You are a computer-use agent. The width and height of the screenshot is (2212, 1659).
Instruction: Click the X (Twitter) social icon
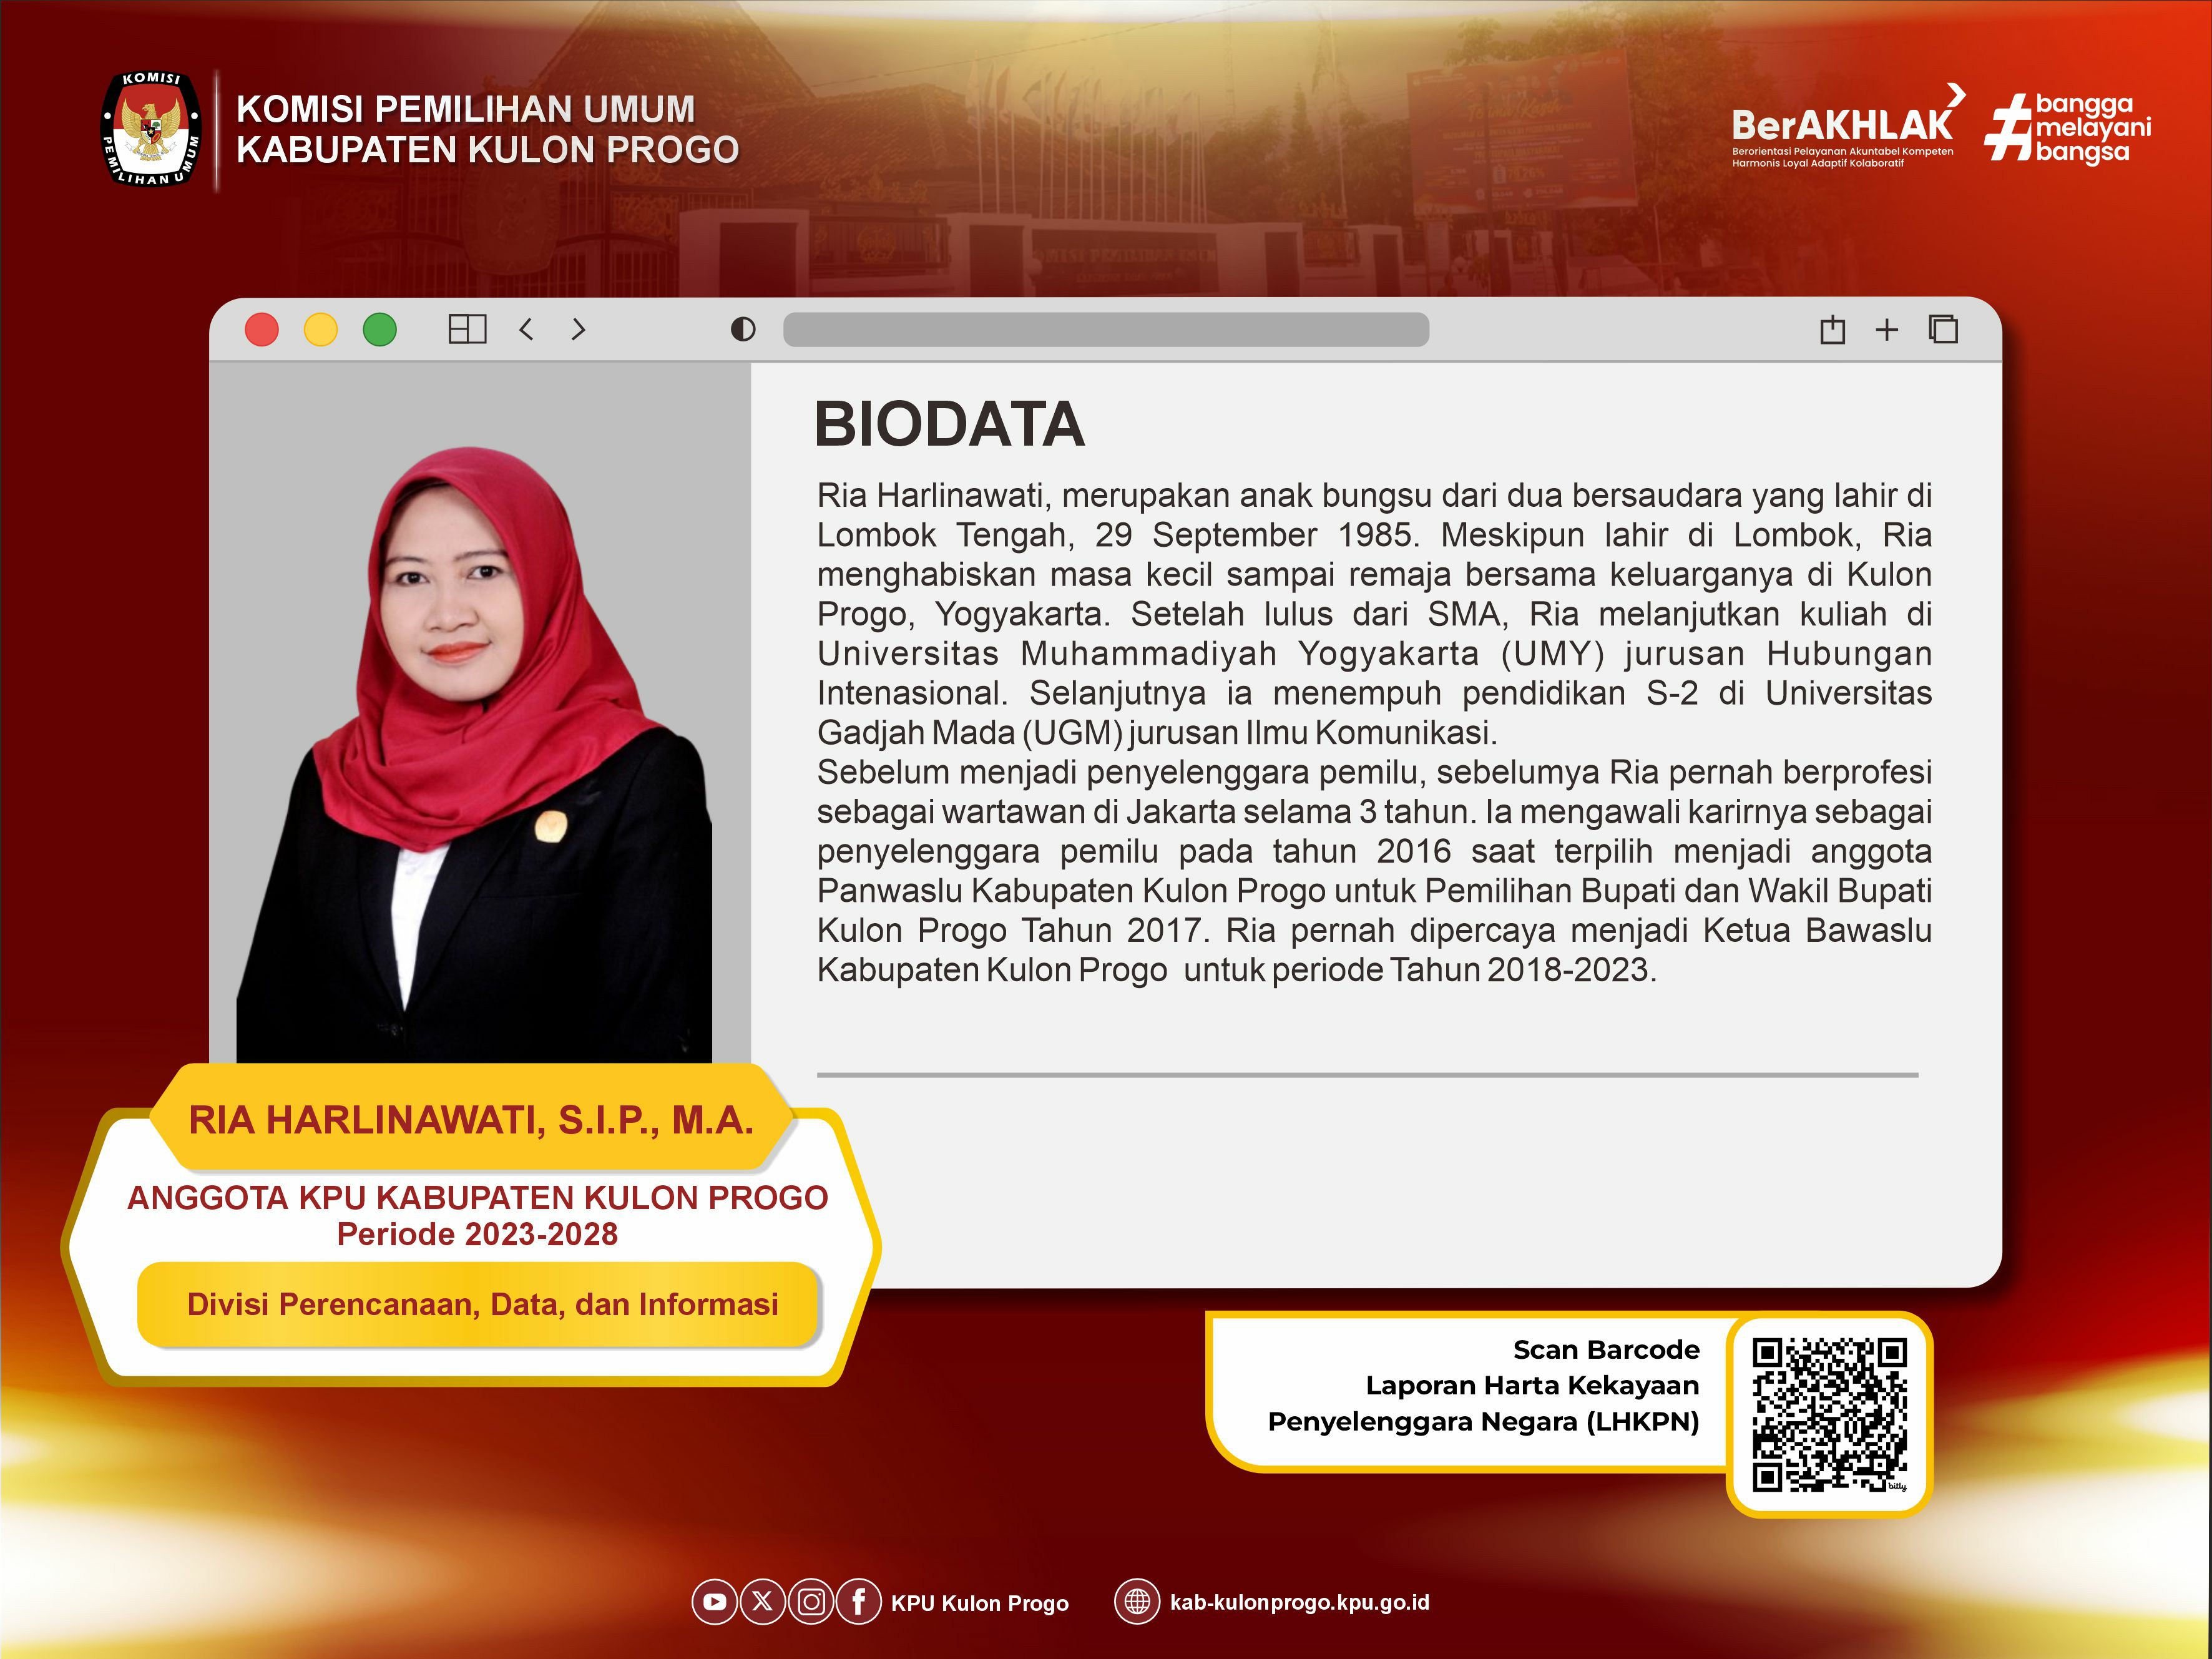point(763,1602)
